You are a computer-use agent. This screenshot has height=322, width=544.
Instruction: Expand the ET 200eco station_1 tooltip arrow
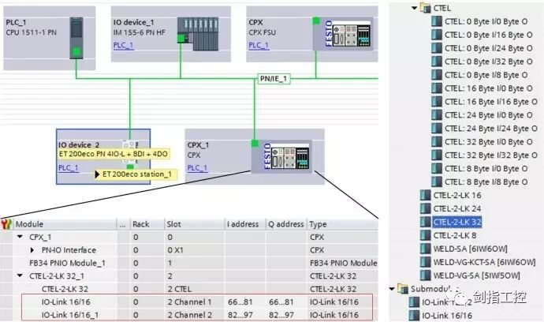pyautogui.click(x=98, y=174)
